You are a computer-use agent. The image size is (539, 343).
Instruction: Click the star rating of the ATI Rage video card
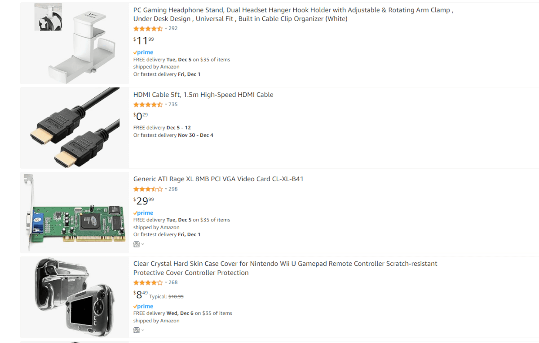[x=147, y=189]
